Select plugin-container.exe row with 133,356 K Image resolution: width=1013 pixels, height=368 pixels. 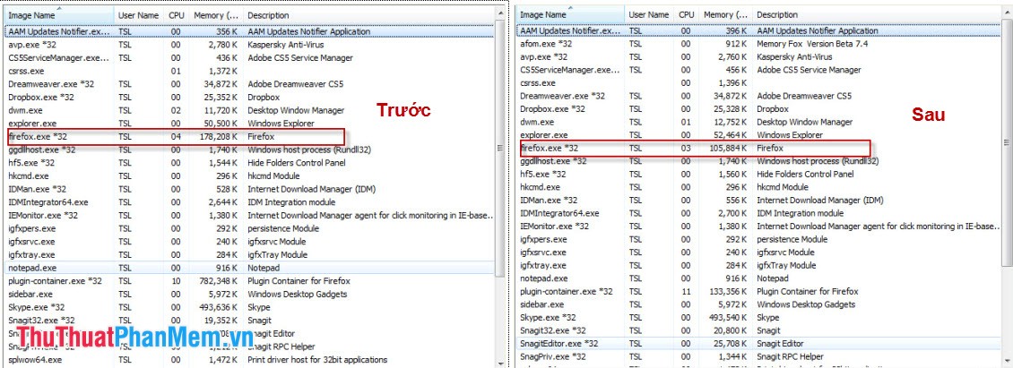click(759, 291)
